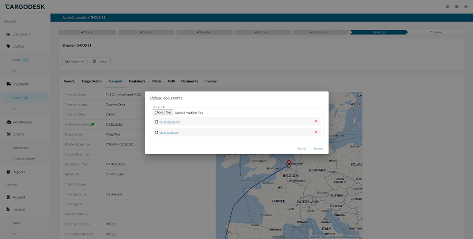Confirm with Upload in the dialog
Viewport: 473px width, 239px height.
coord(318,149)
